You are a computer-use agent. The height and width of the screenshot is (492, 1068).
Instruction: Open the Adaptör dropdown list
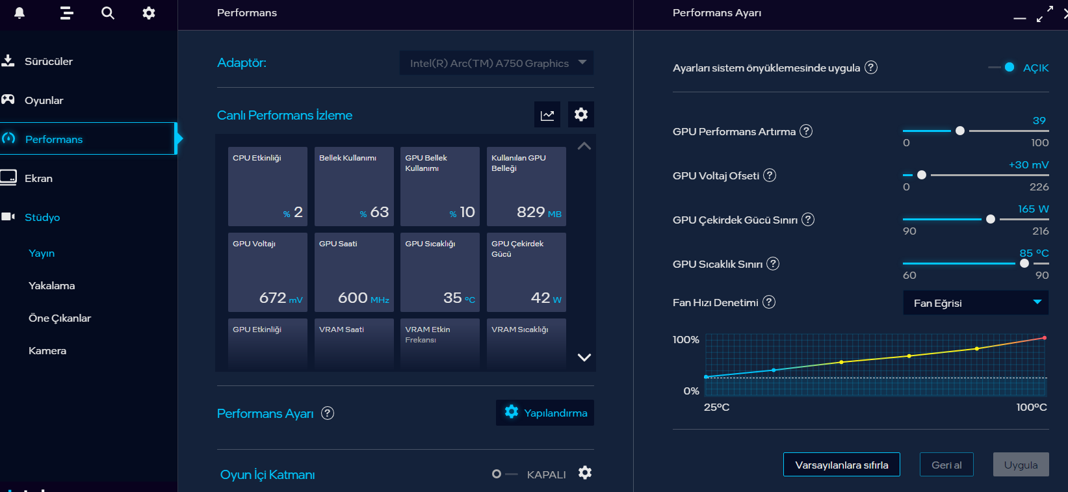coord(497,63)
